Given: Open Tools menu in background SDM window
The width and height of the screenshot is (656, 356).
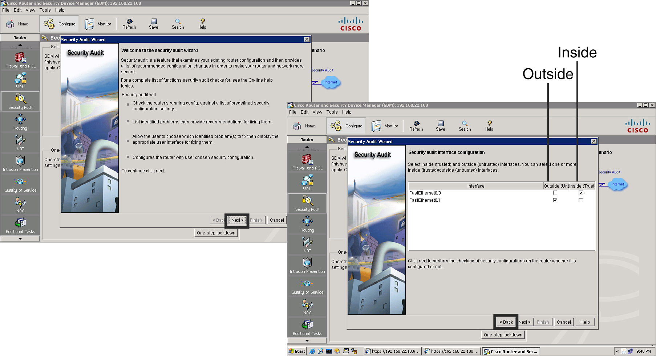Looking at the screenshot, I should (x=45, y=10).
